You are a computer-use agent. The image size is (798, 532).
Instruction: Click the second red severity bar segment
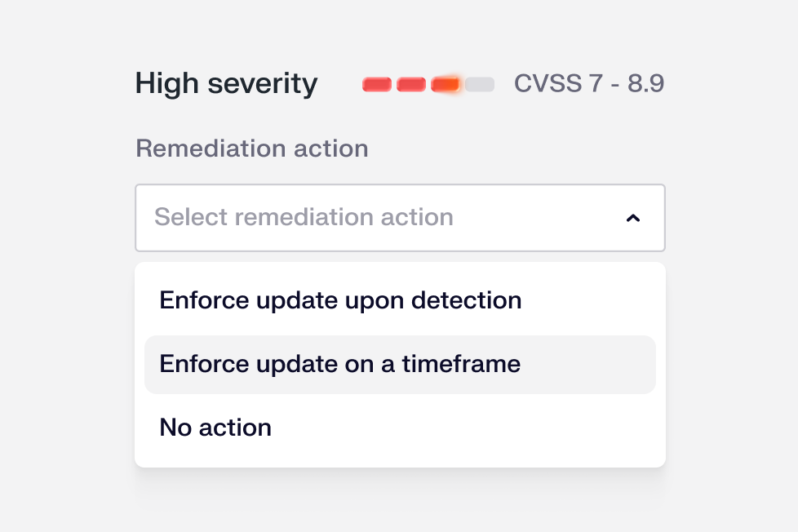click(x=411, y=84)
